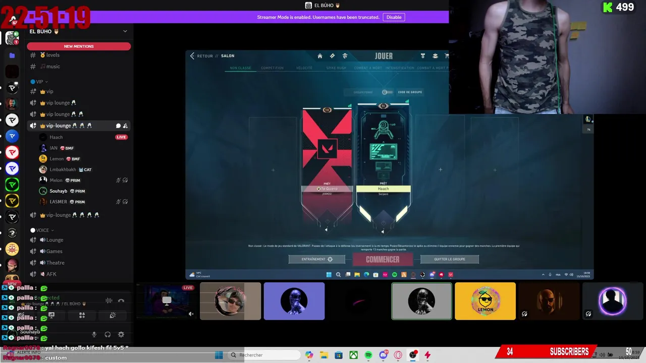
Task: Click the share screen icon in voice panel
Action: pyautogui.click(x=51, y=315)
